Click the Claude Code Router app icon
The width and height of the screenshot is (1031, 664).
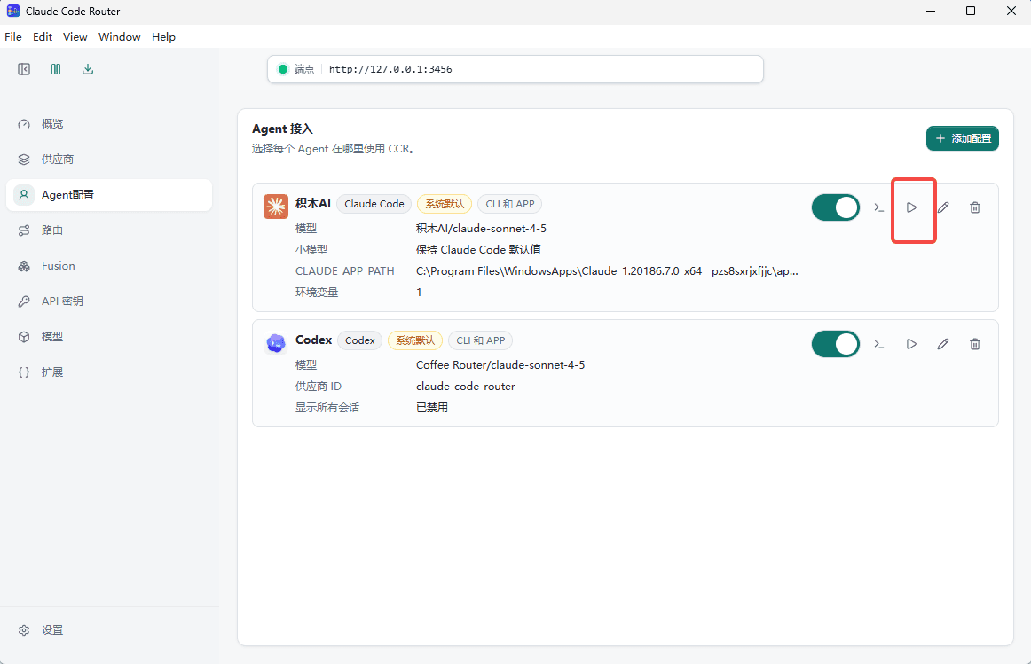[x=13, y=12]
